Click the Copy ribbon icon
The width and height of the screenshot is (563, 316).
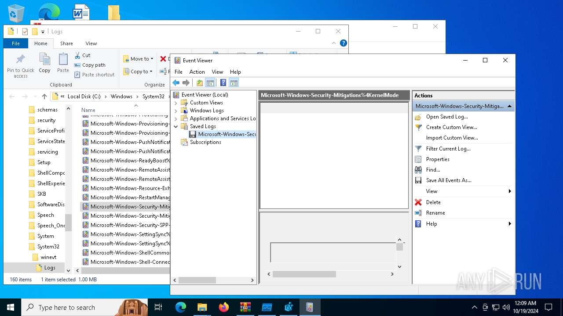(44, 63)
